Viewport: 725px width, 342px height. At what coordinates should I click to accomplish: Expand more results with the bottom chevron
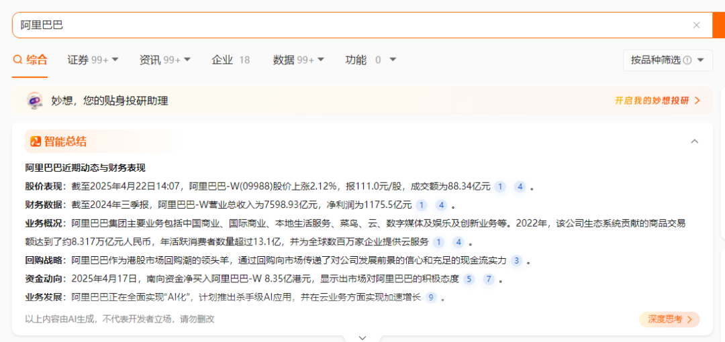click(x=362, y=338)
